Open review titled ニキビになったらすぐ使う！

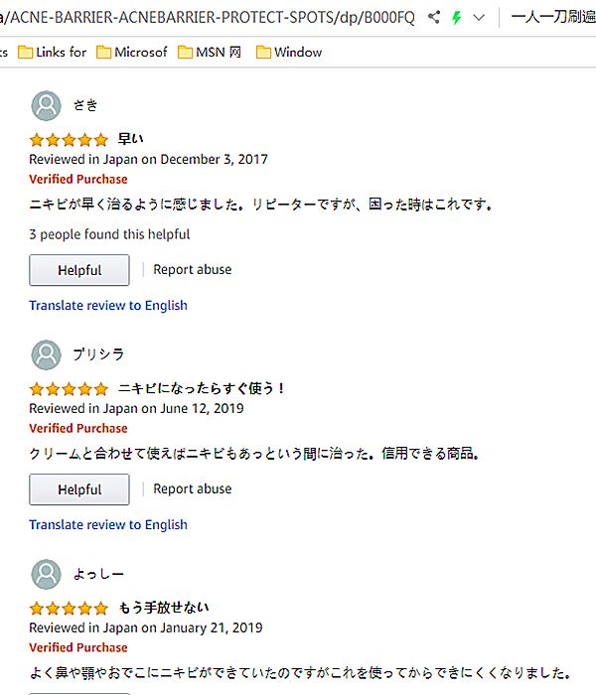coord(202,388)
